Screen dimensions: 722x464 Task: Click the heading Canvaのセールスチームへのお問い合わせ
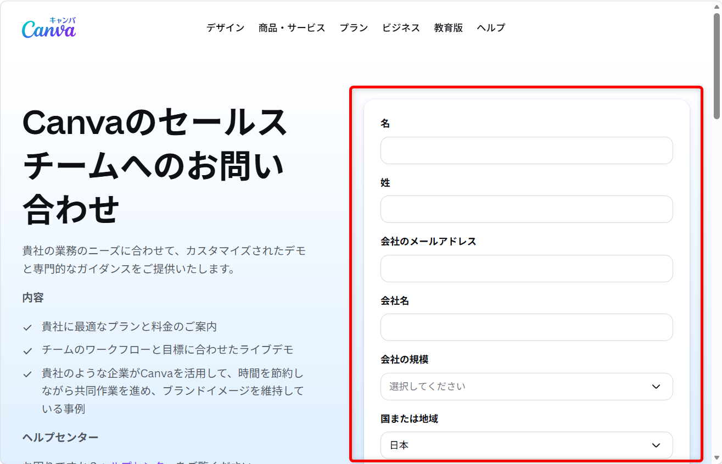pos(155,166)
